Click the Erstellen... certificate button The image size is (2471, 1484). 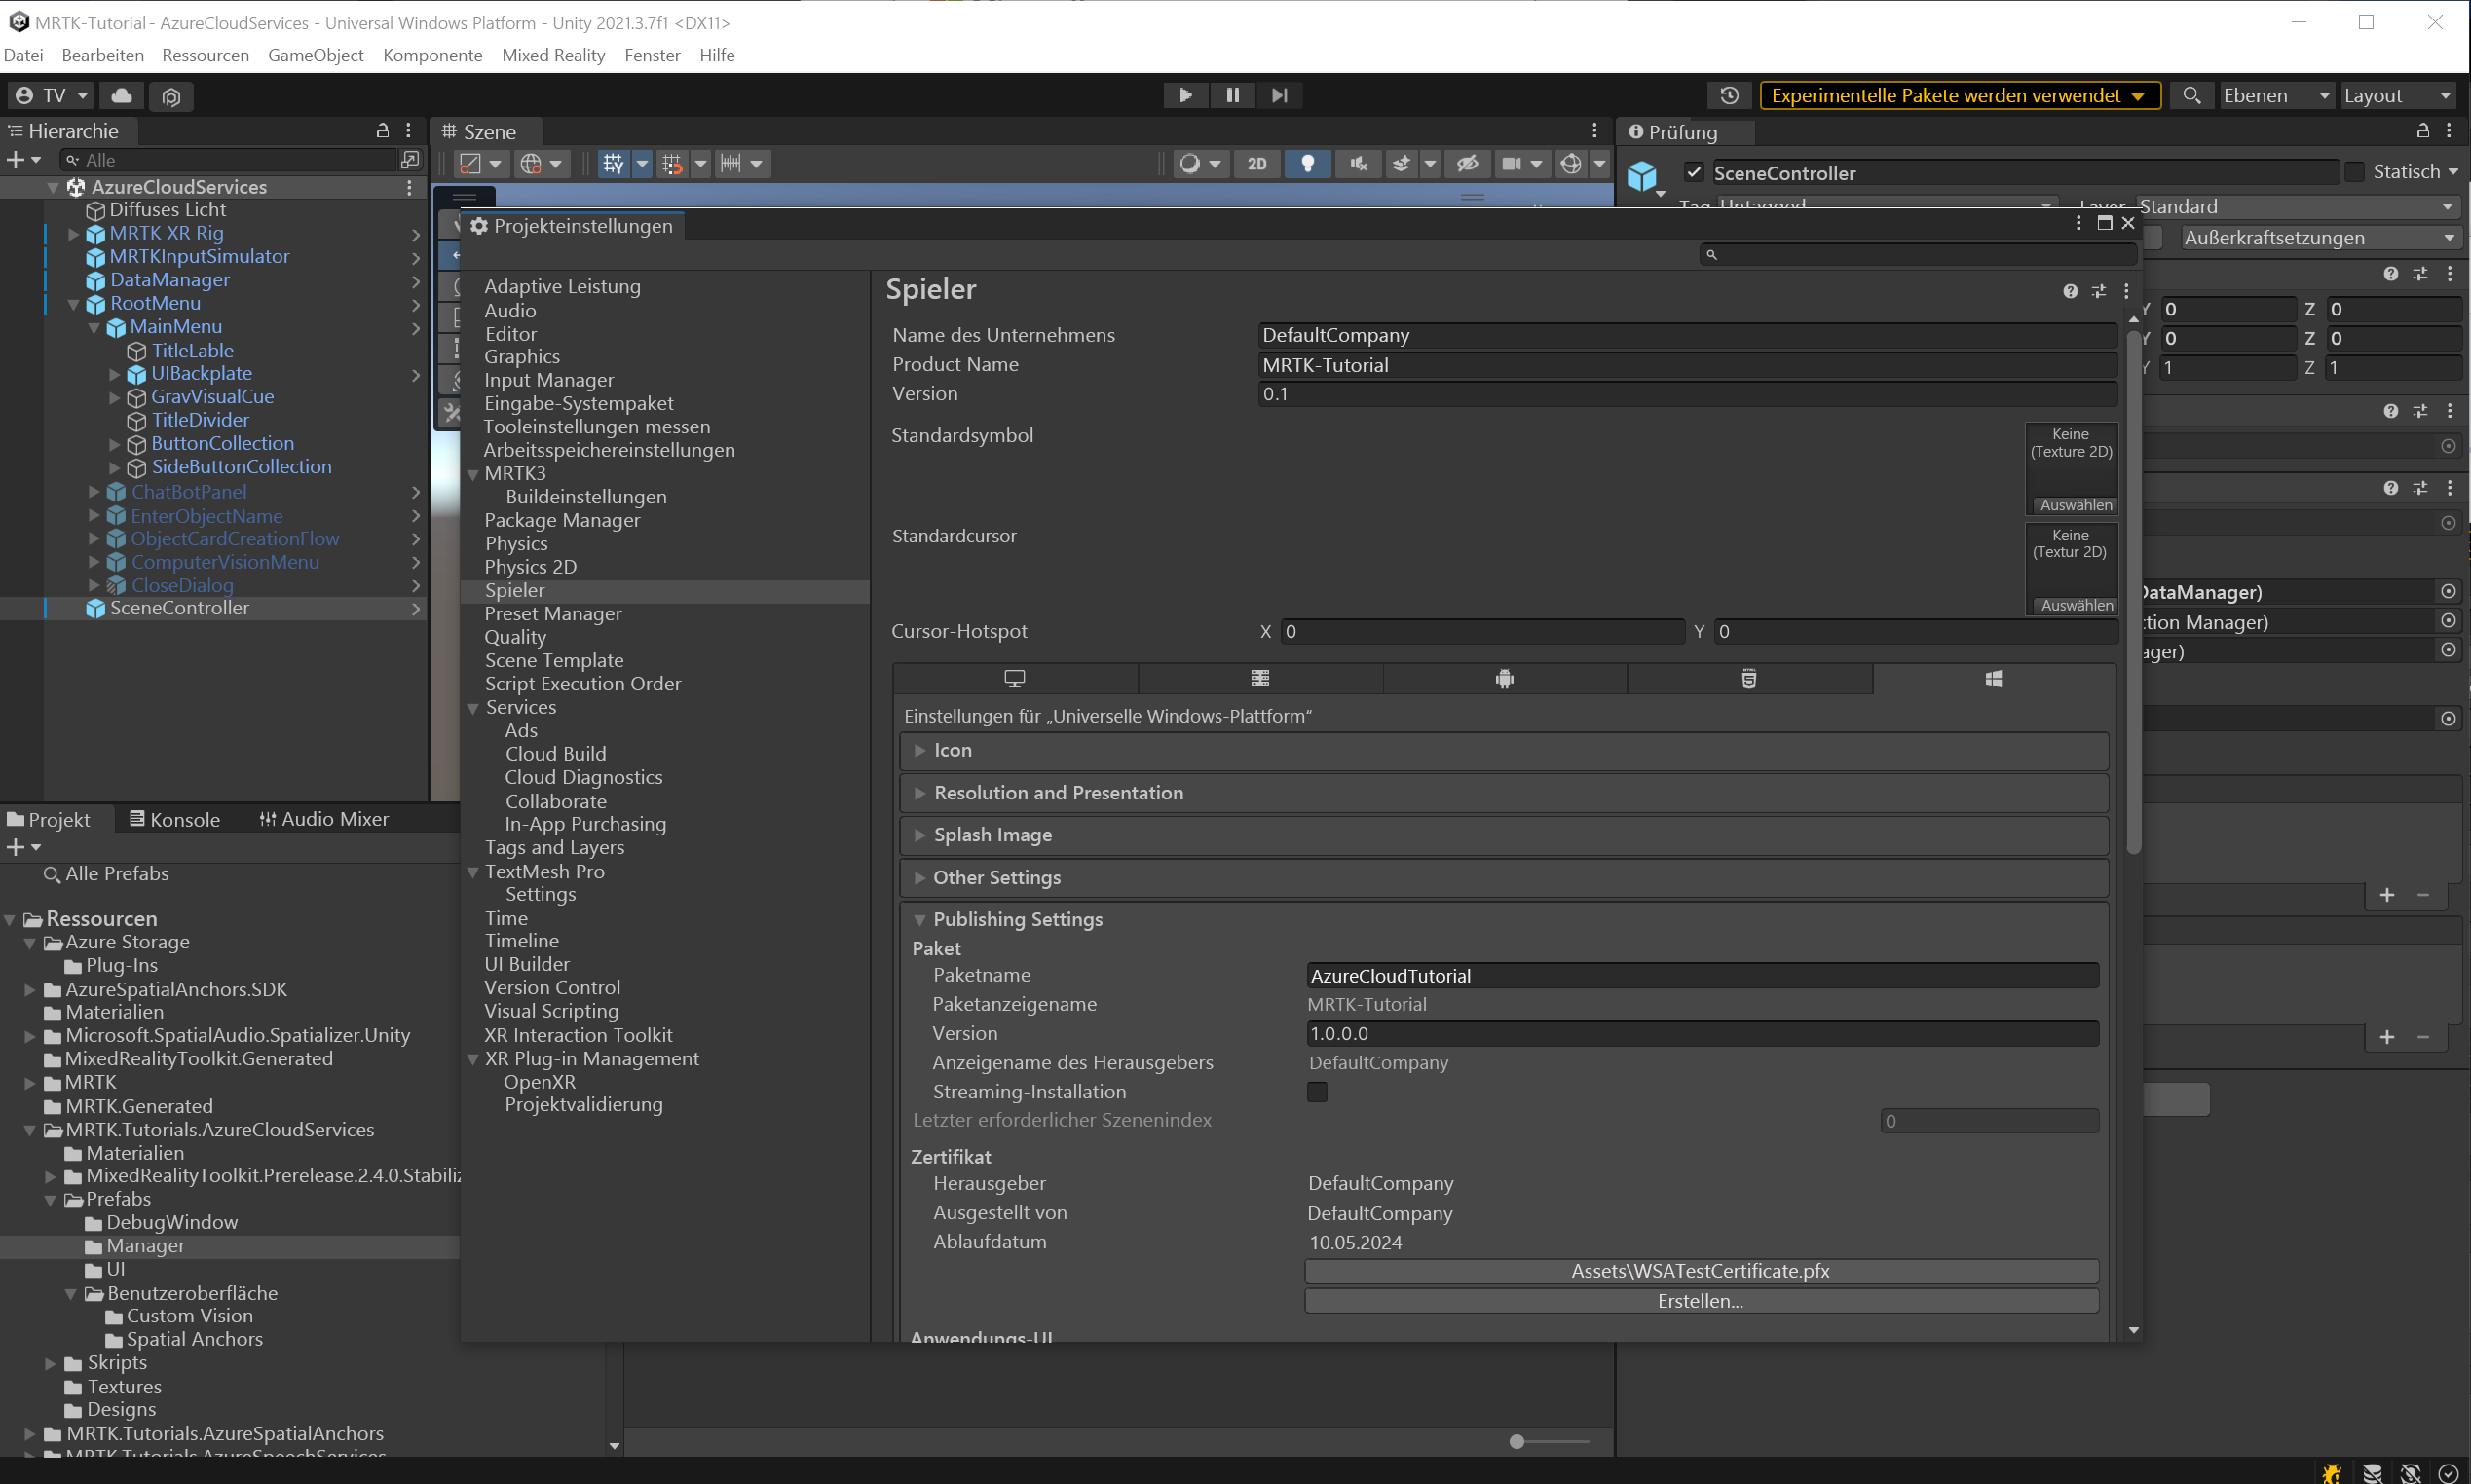coord(1700,1301)
